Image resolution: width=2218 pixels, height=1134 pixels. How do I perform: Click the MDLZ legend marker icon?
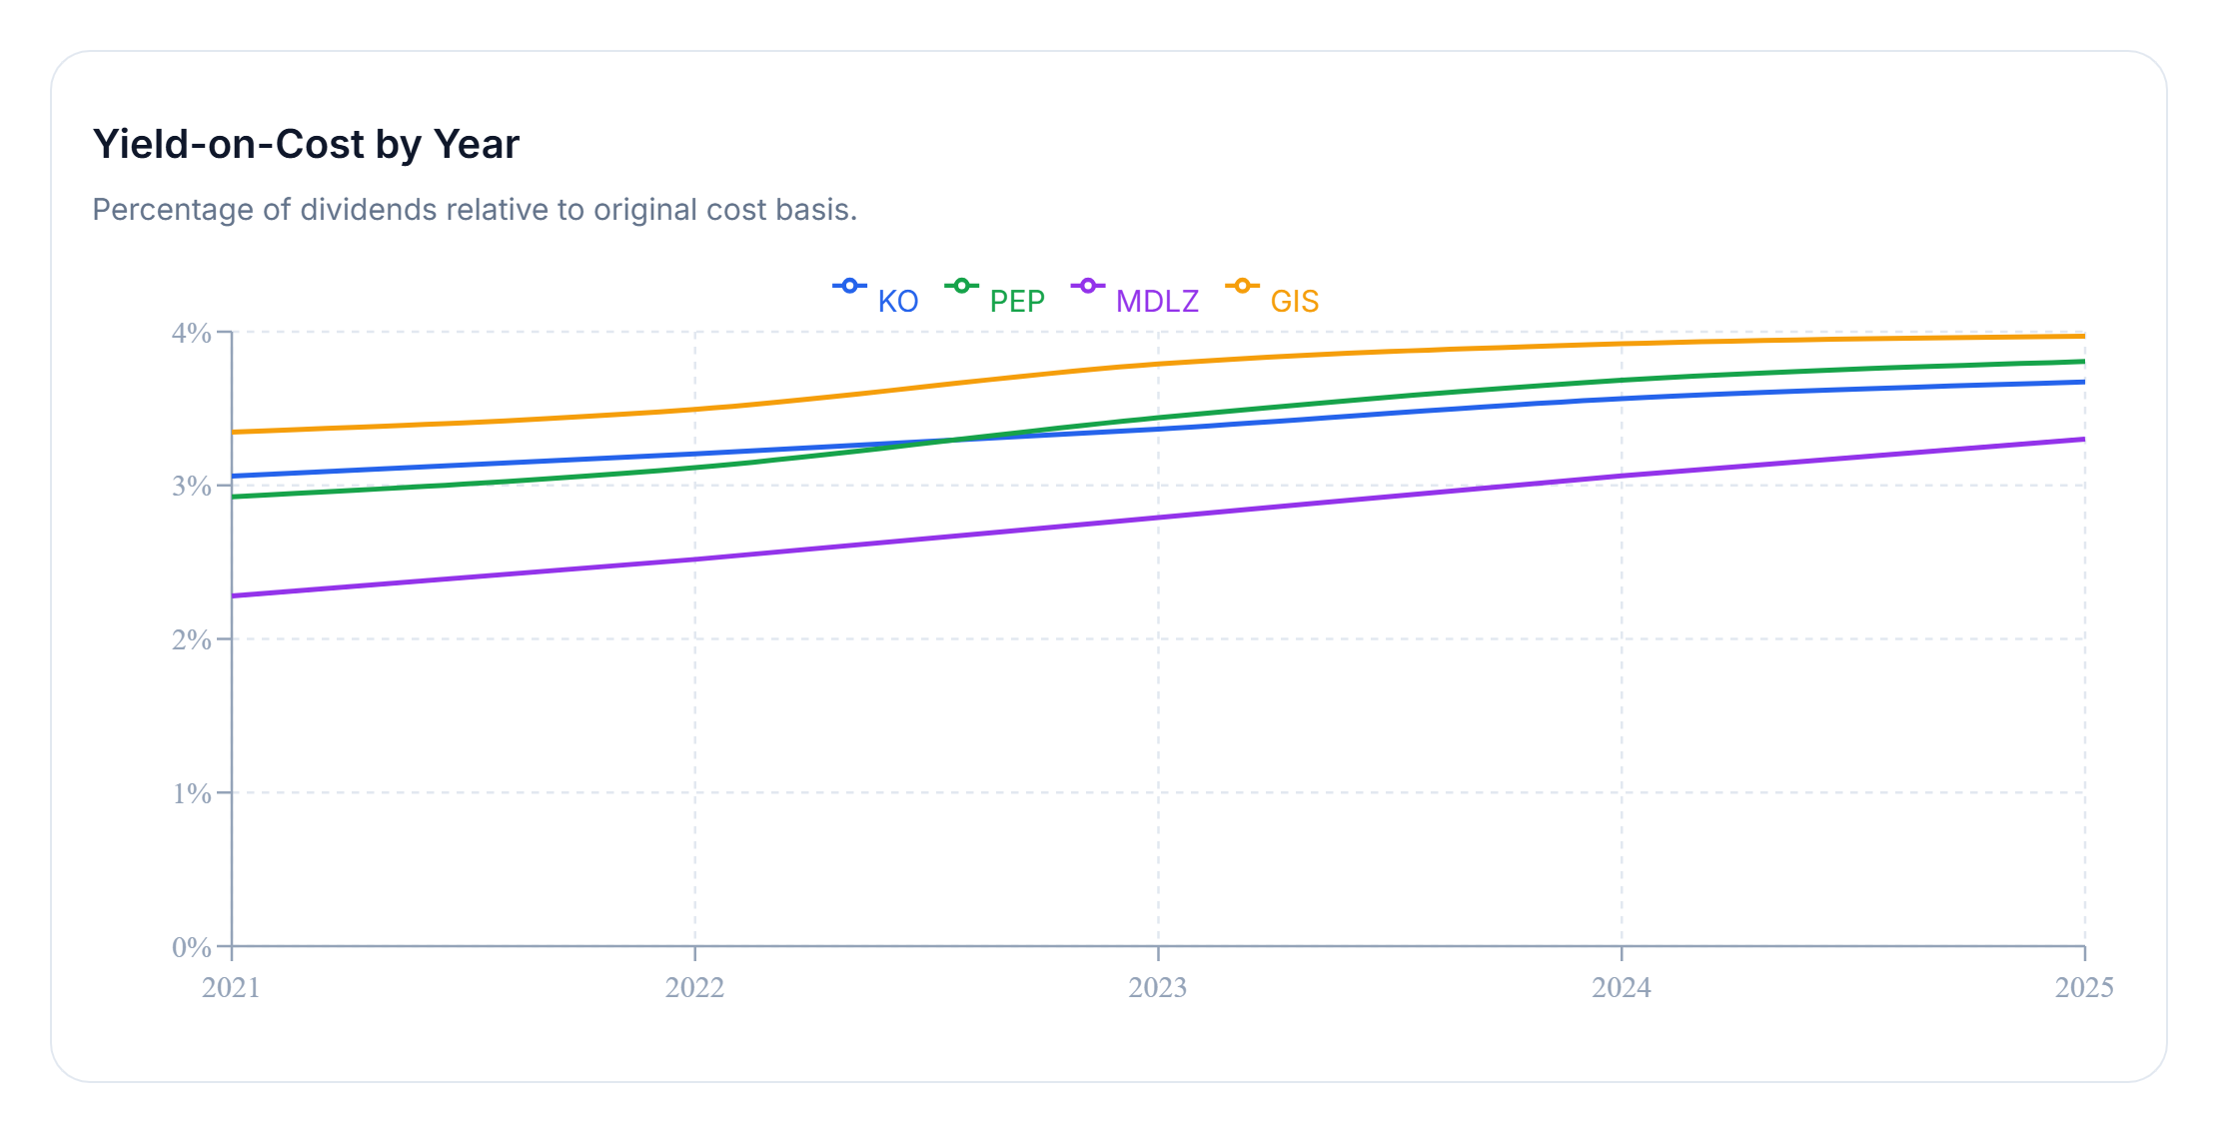1088,287
